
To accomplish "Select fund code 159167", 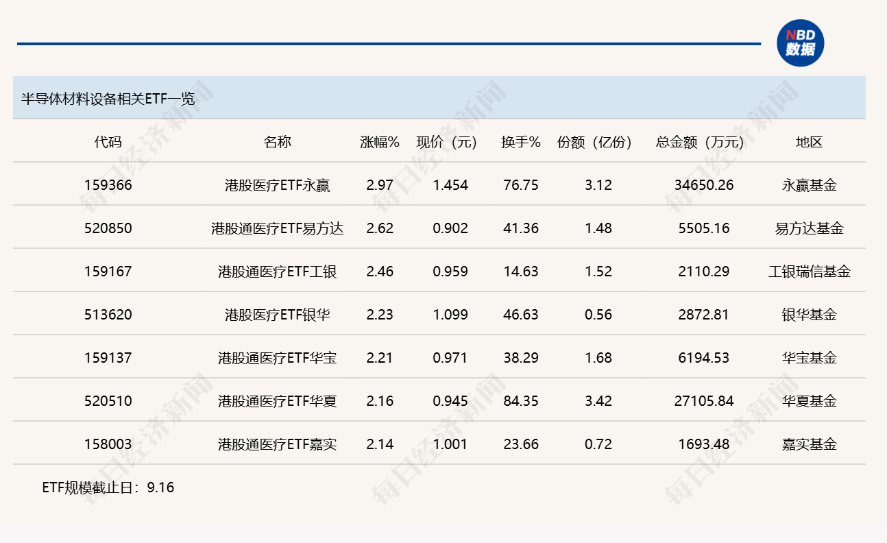I will tap(108, 271).
